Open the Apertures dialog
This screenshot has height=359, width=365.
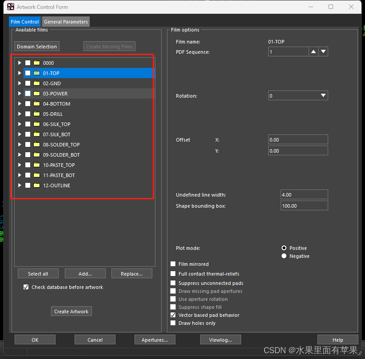click(155, 340)
